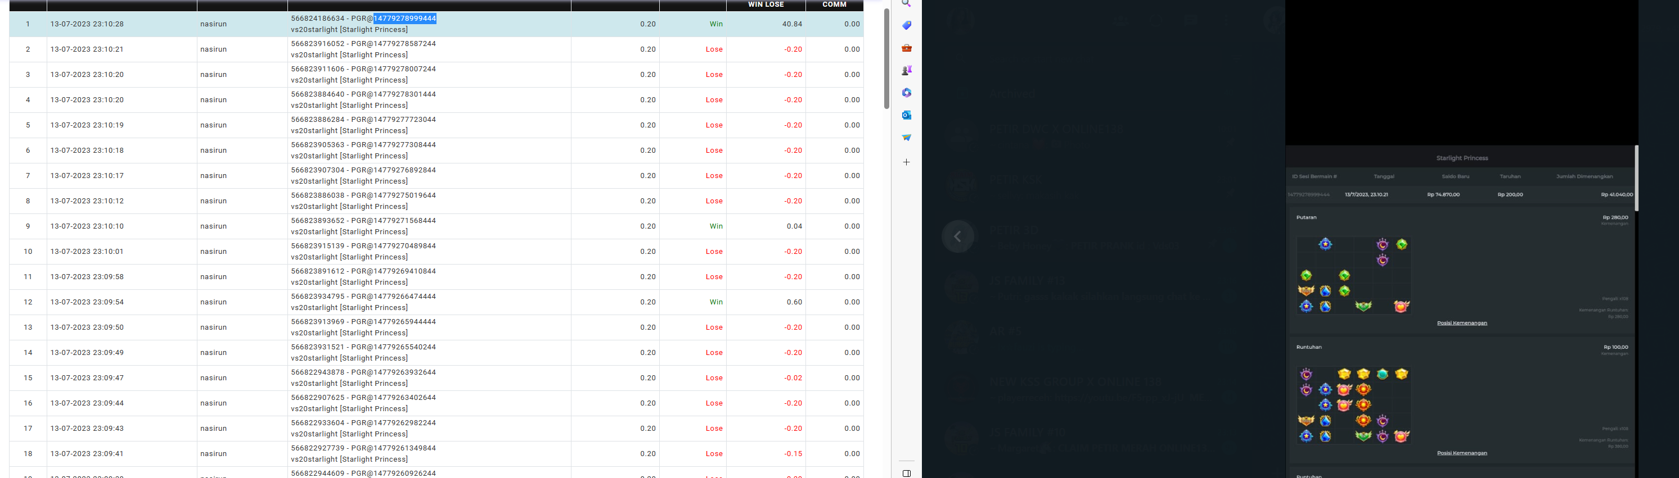
Task: Click the Starlight Princess title in the history panel
Action: (1462, 158)
